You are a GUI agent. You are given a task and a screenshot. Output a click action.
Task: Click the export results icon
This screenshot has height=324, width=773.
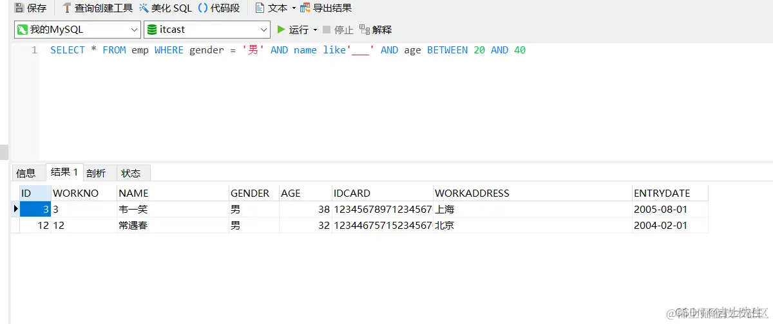[x=305, y=8]
